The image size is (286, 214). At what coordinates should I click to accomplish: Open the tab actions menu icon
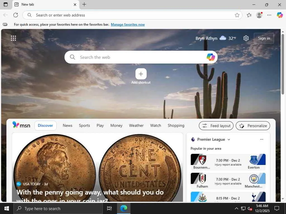tap(6, 4)
